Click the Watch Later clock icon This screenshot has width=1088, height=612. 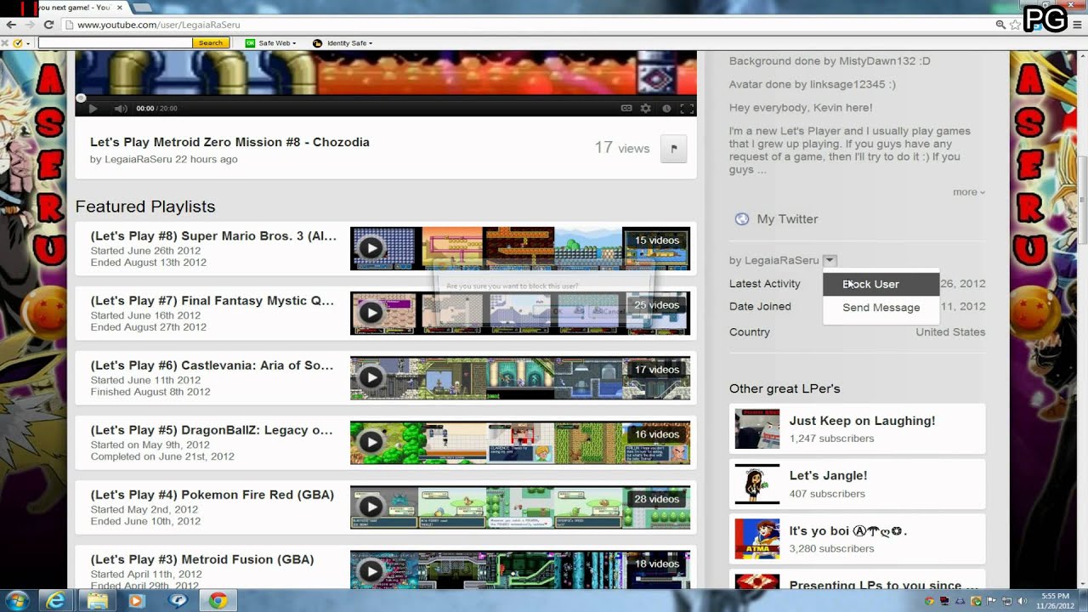click(666, 108)
